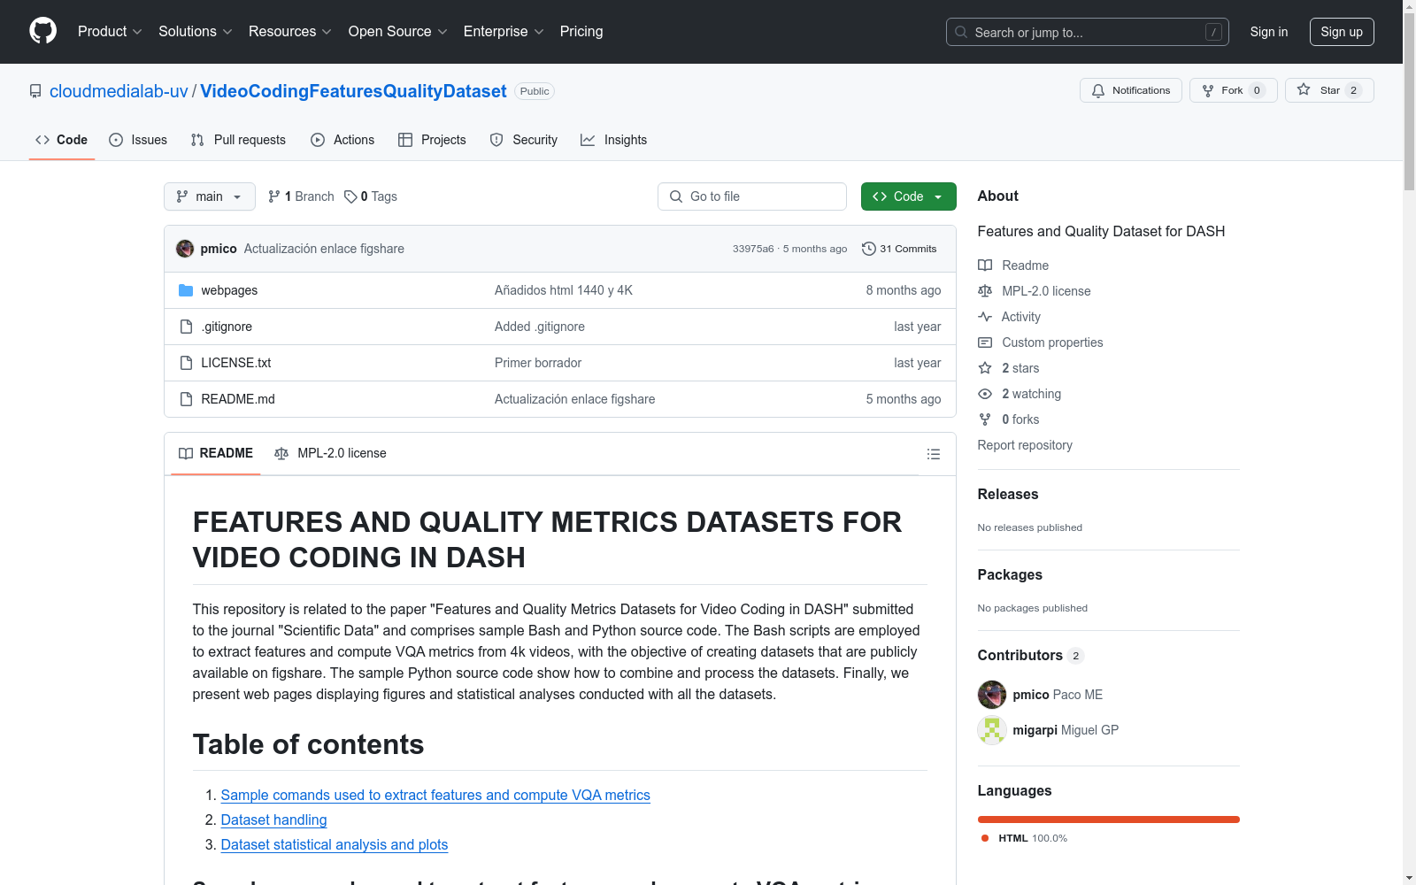This screenshot has width=1416, height=885.
Task: Click the .gitignore file icon
Action: click(186, 327)
